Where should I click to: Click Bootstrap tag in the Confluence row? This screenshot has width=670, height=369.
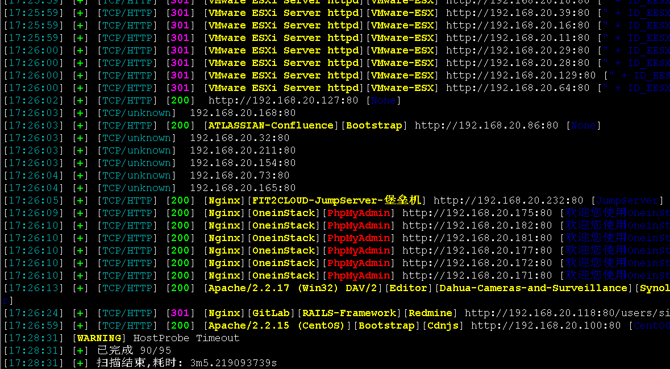tap(374, 125)
